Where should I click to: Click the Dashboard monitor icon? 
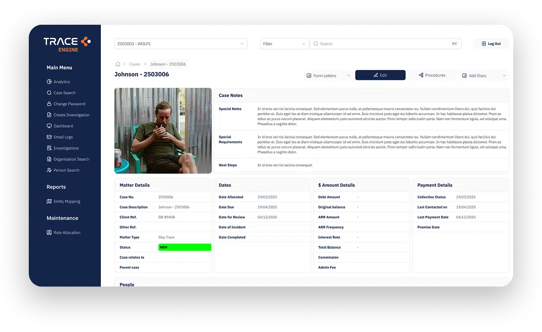click(x=49, y=126)
